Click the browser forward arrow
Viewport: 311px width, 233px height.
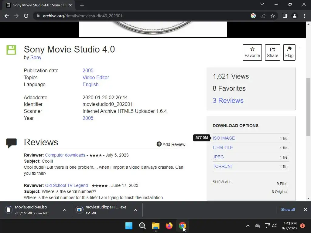point(16,16)
